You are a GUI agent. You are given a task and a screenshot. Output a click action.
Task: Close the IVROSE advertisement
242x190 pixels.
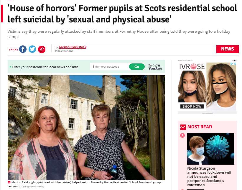click(x=235, y=64)
